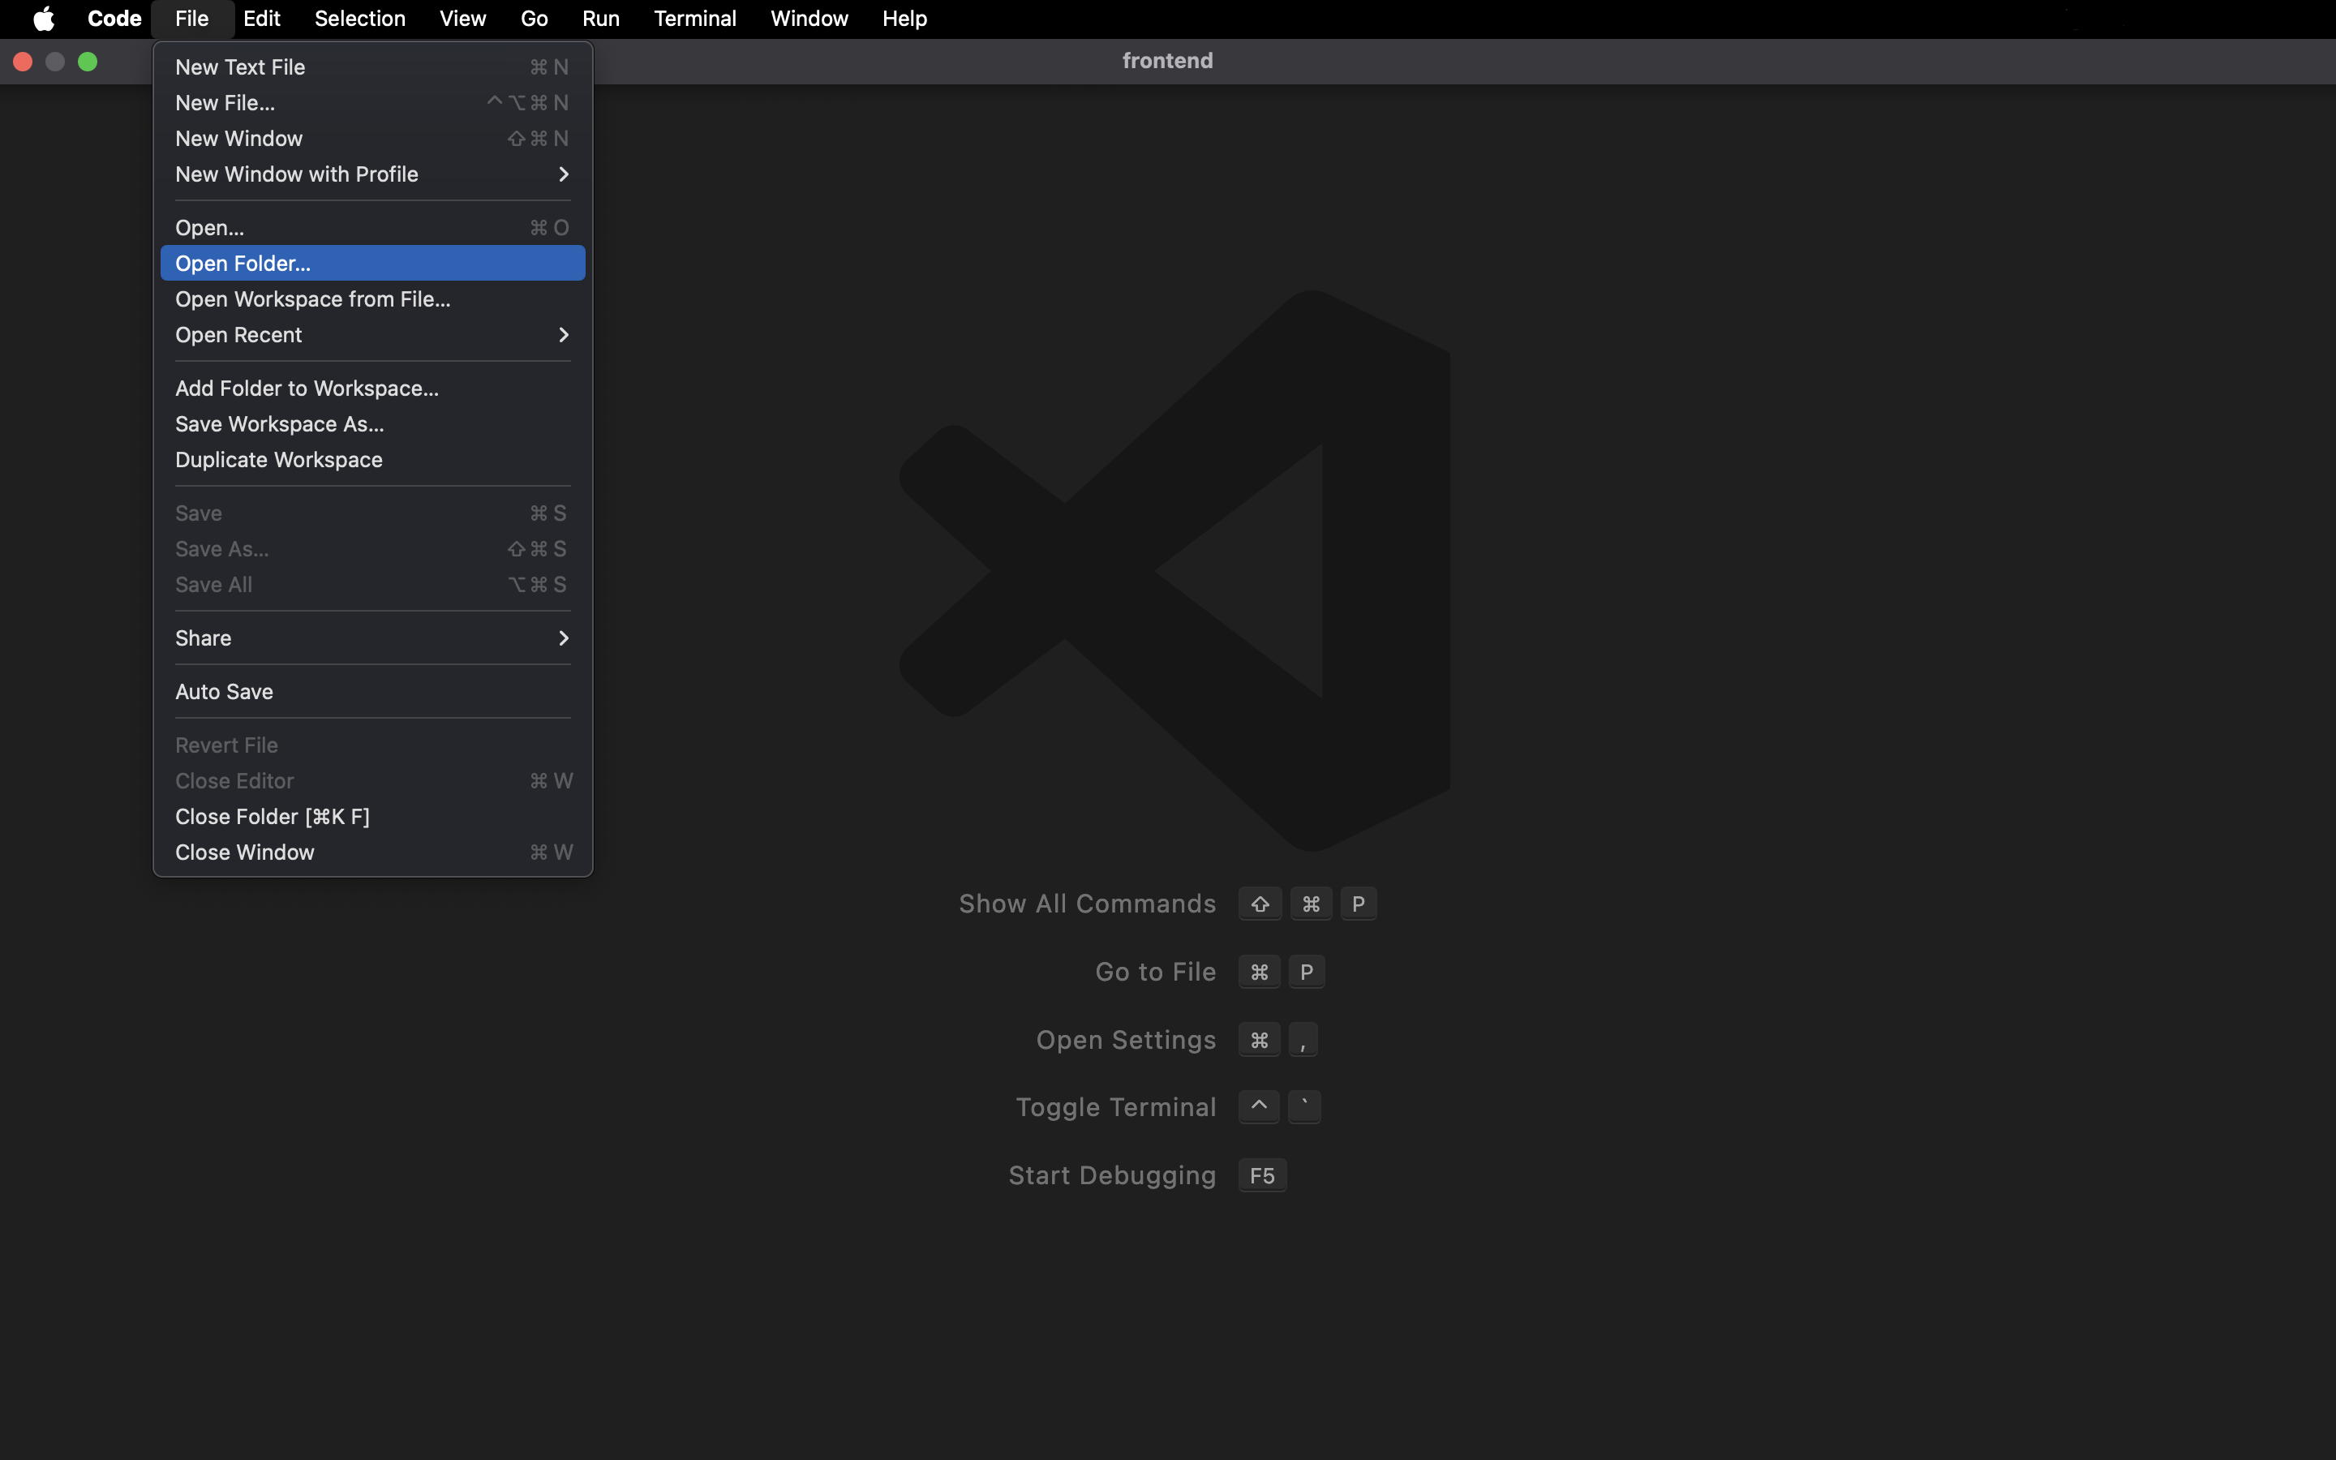2336x1460 pixels.
Task: Click the frontend window title
Action: (x=1166, y=60)
